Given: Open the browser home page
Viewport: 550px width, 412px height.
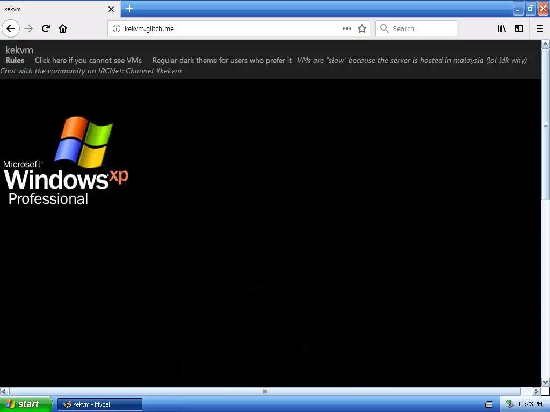Looking at the screenshot, I should point(63,28).
